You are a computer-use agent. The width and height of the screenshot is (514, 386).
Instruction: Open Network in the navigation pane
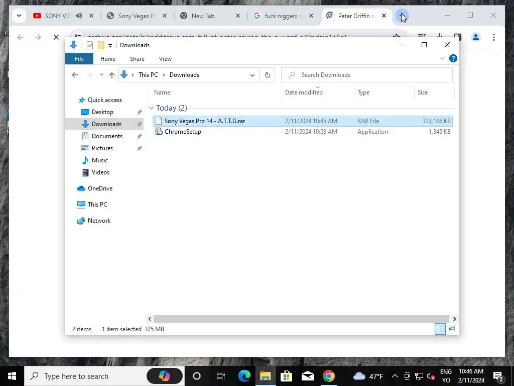[99, 221]
